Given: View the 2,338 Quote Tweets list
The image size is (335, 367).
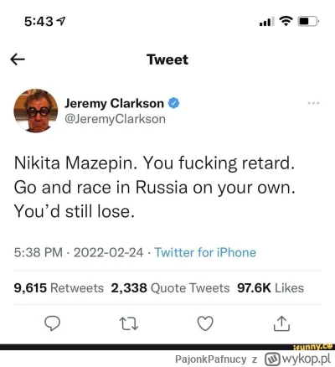Looking at the screenshot, I should pyautogui.click(x=170, y=288).
